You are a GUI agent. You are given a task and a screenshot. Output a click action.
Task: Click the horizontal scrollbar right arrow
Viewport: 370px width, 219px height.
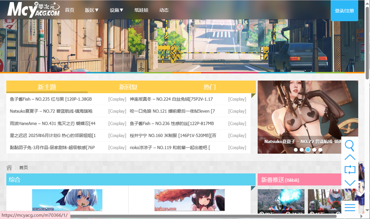pos(361,216)
